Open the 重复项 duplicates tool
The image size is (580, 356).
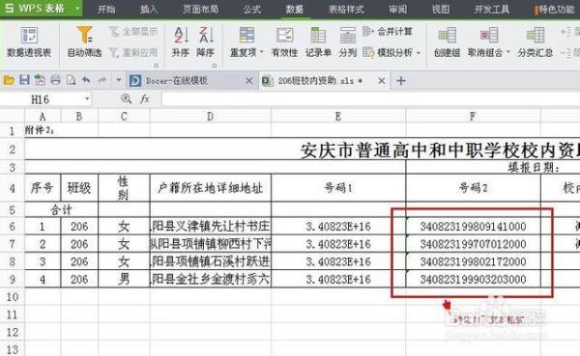tap(246, 42)
